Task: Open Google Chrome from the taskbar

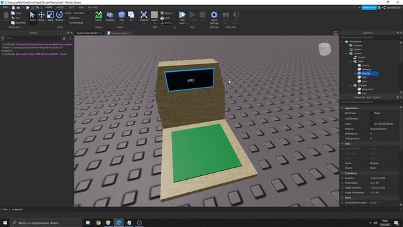Action: 98,223
